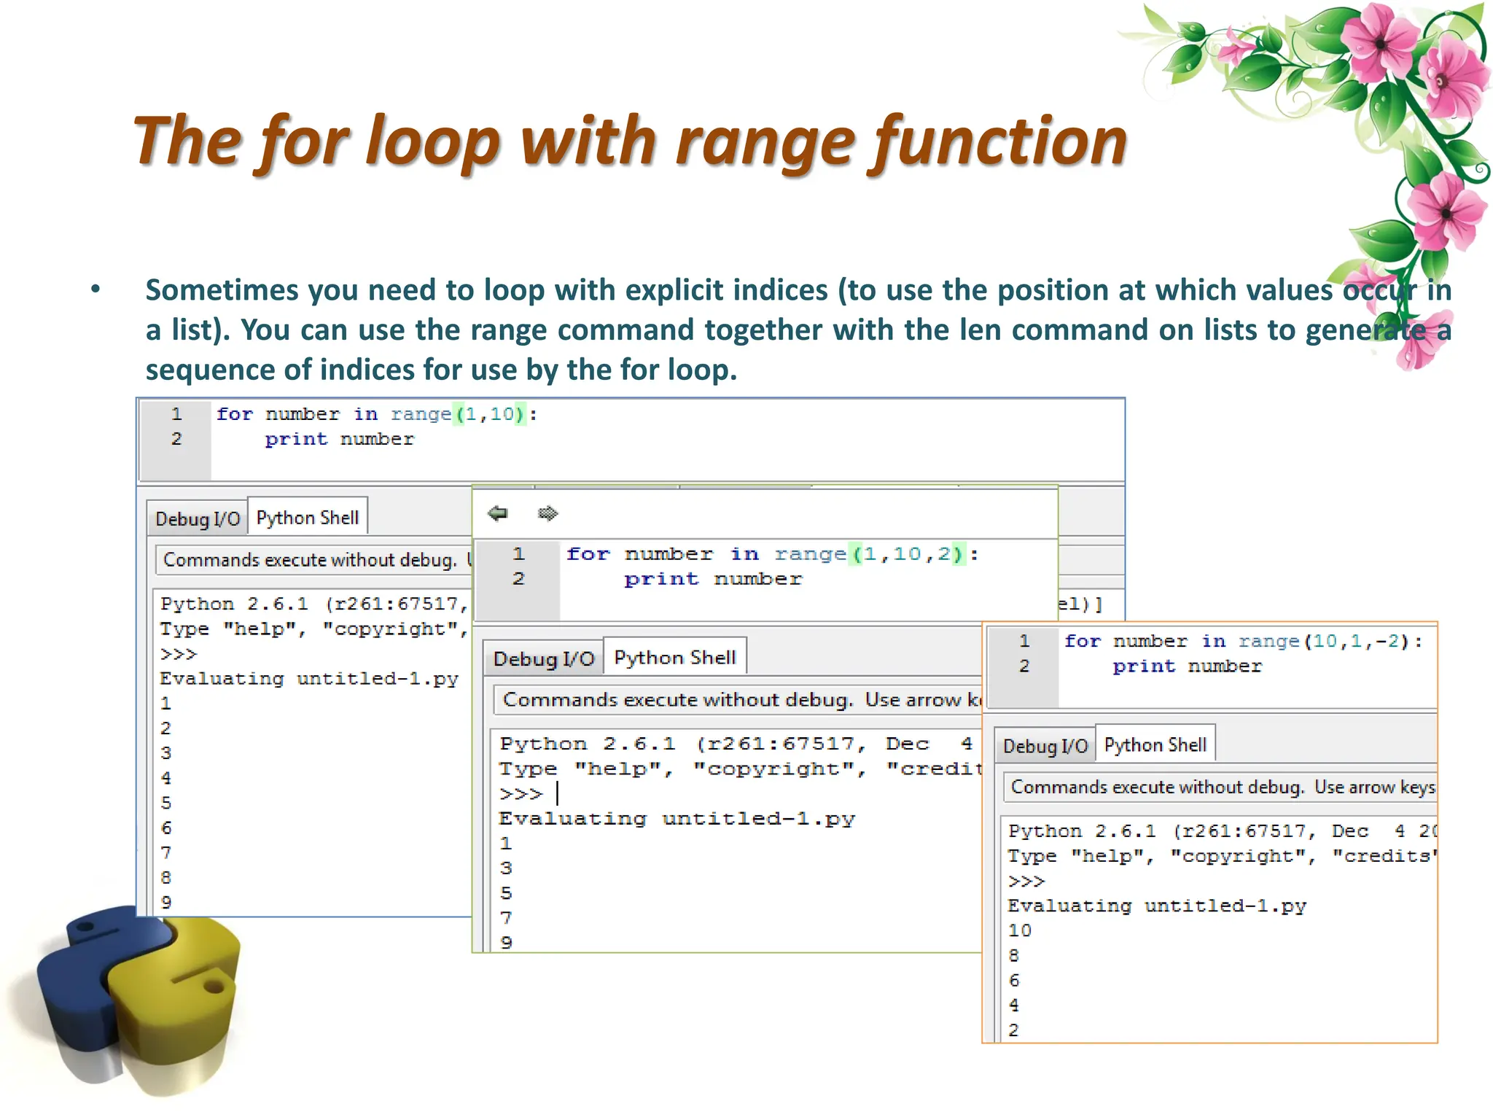Click 'Evaluating untitled-1.py' in the leftmost shell

coord(309,679)
